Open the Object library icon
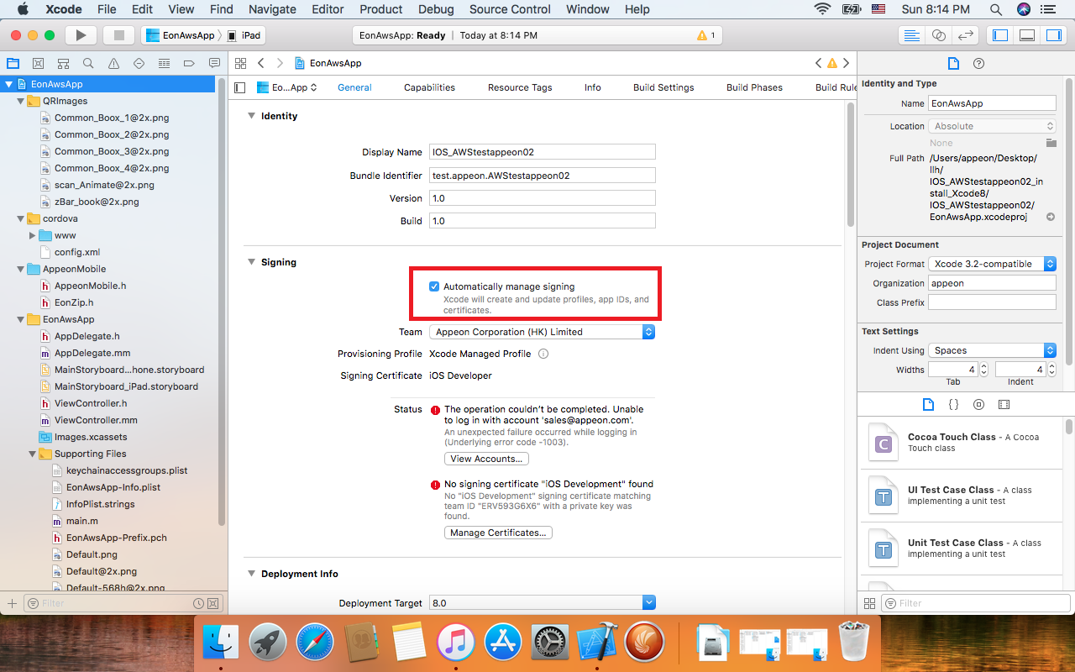The height and width of the screenshot is (672, 1075). [x=978, y=404]
